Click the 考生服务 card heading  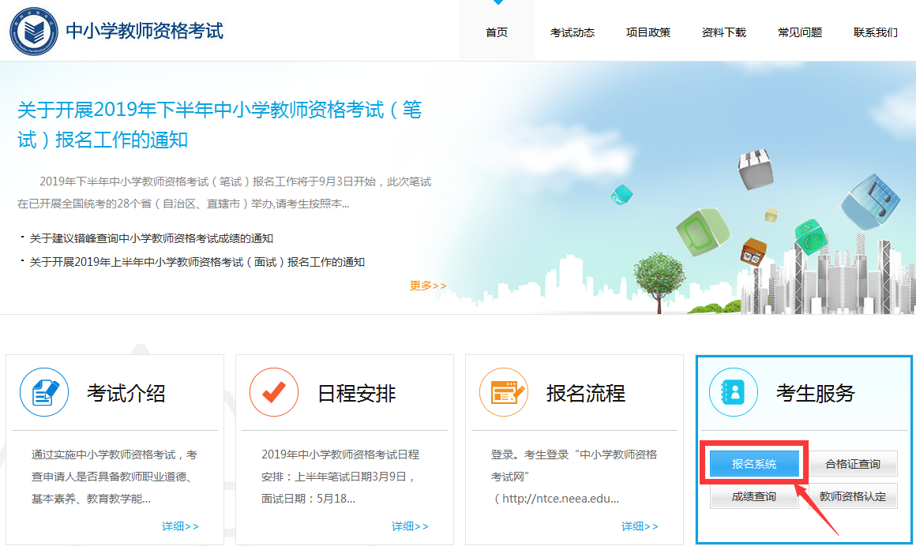[x=816, y=394]
